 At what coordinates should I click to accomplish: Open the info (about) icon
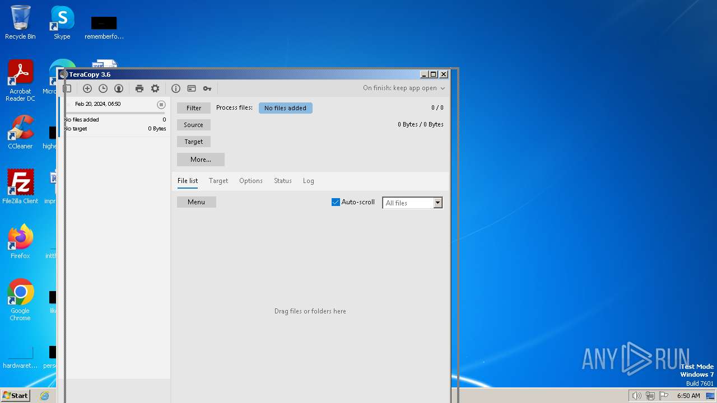176,88
